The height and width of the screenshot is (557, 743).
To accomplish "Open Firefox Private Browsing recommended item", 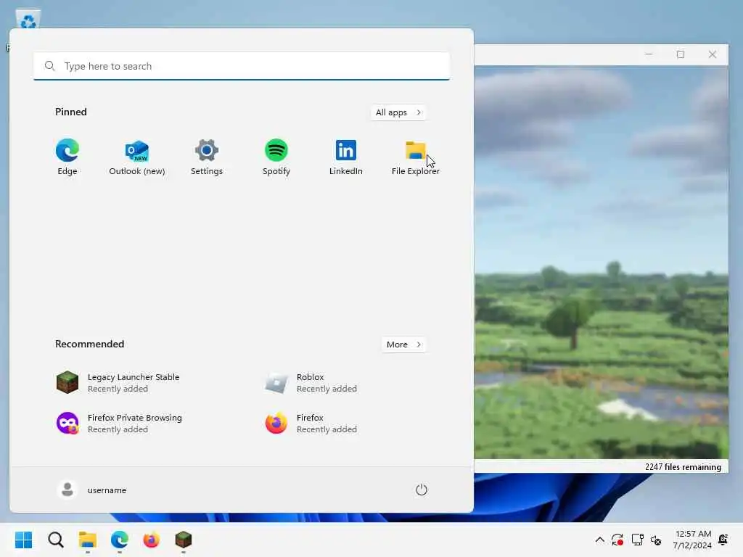I will point(120,423).
